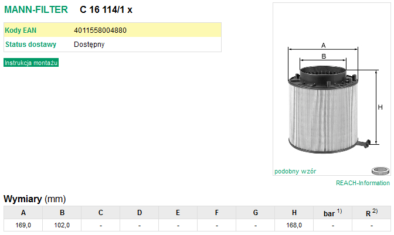The image size is (394, 235).
Task: Click the Status dostawy label
Action: (x=30, y=44)
